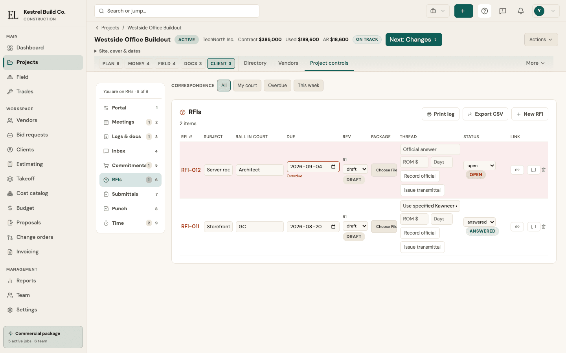Open Bid requests in the sidebar

click(x=43, y=135)
